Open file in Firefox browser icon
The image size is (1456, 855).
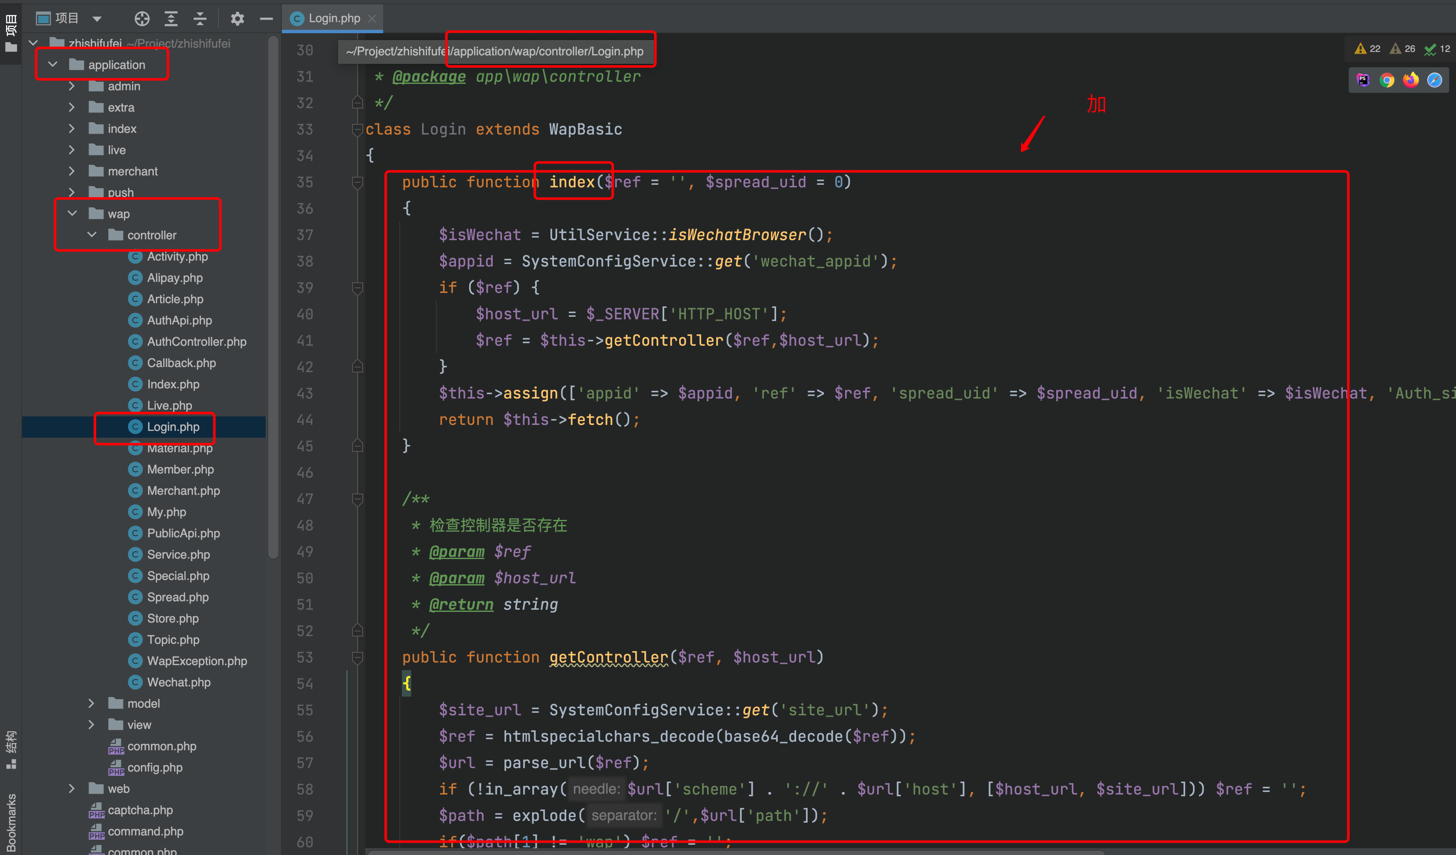click(1411, 80)
